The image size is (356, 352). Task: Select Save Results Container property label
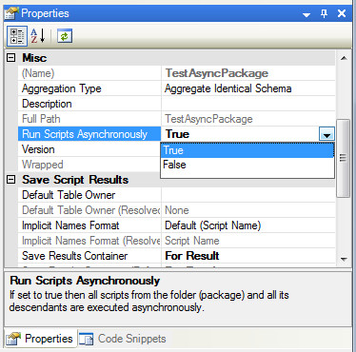[x=89, y=256]
